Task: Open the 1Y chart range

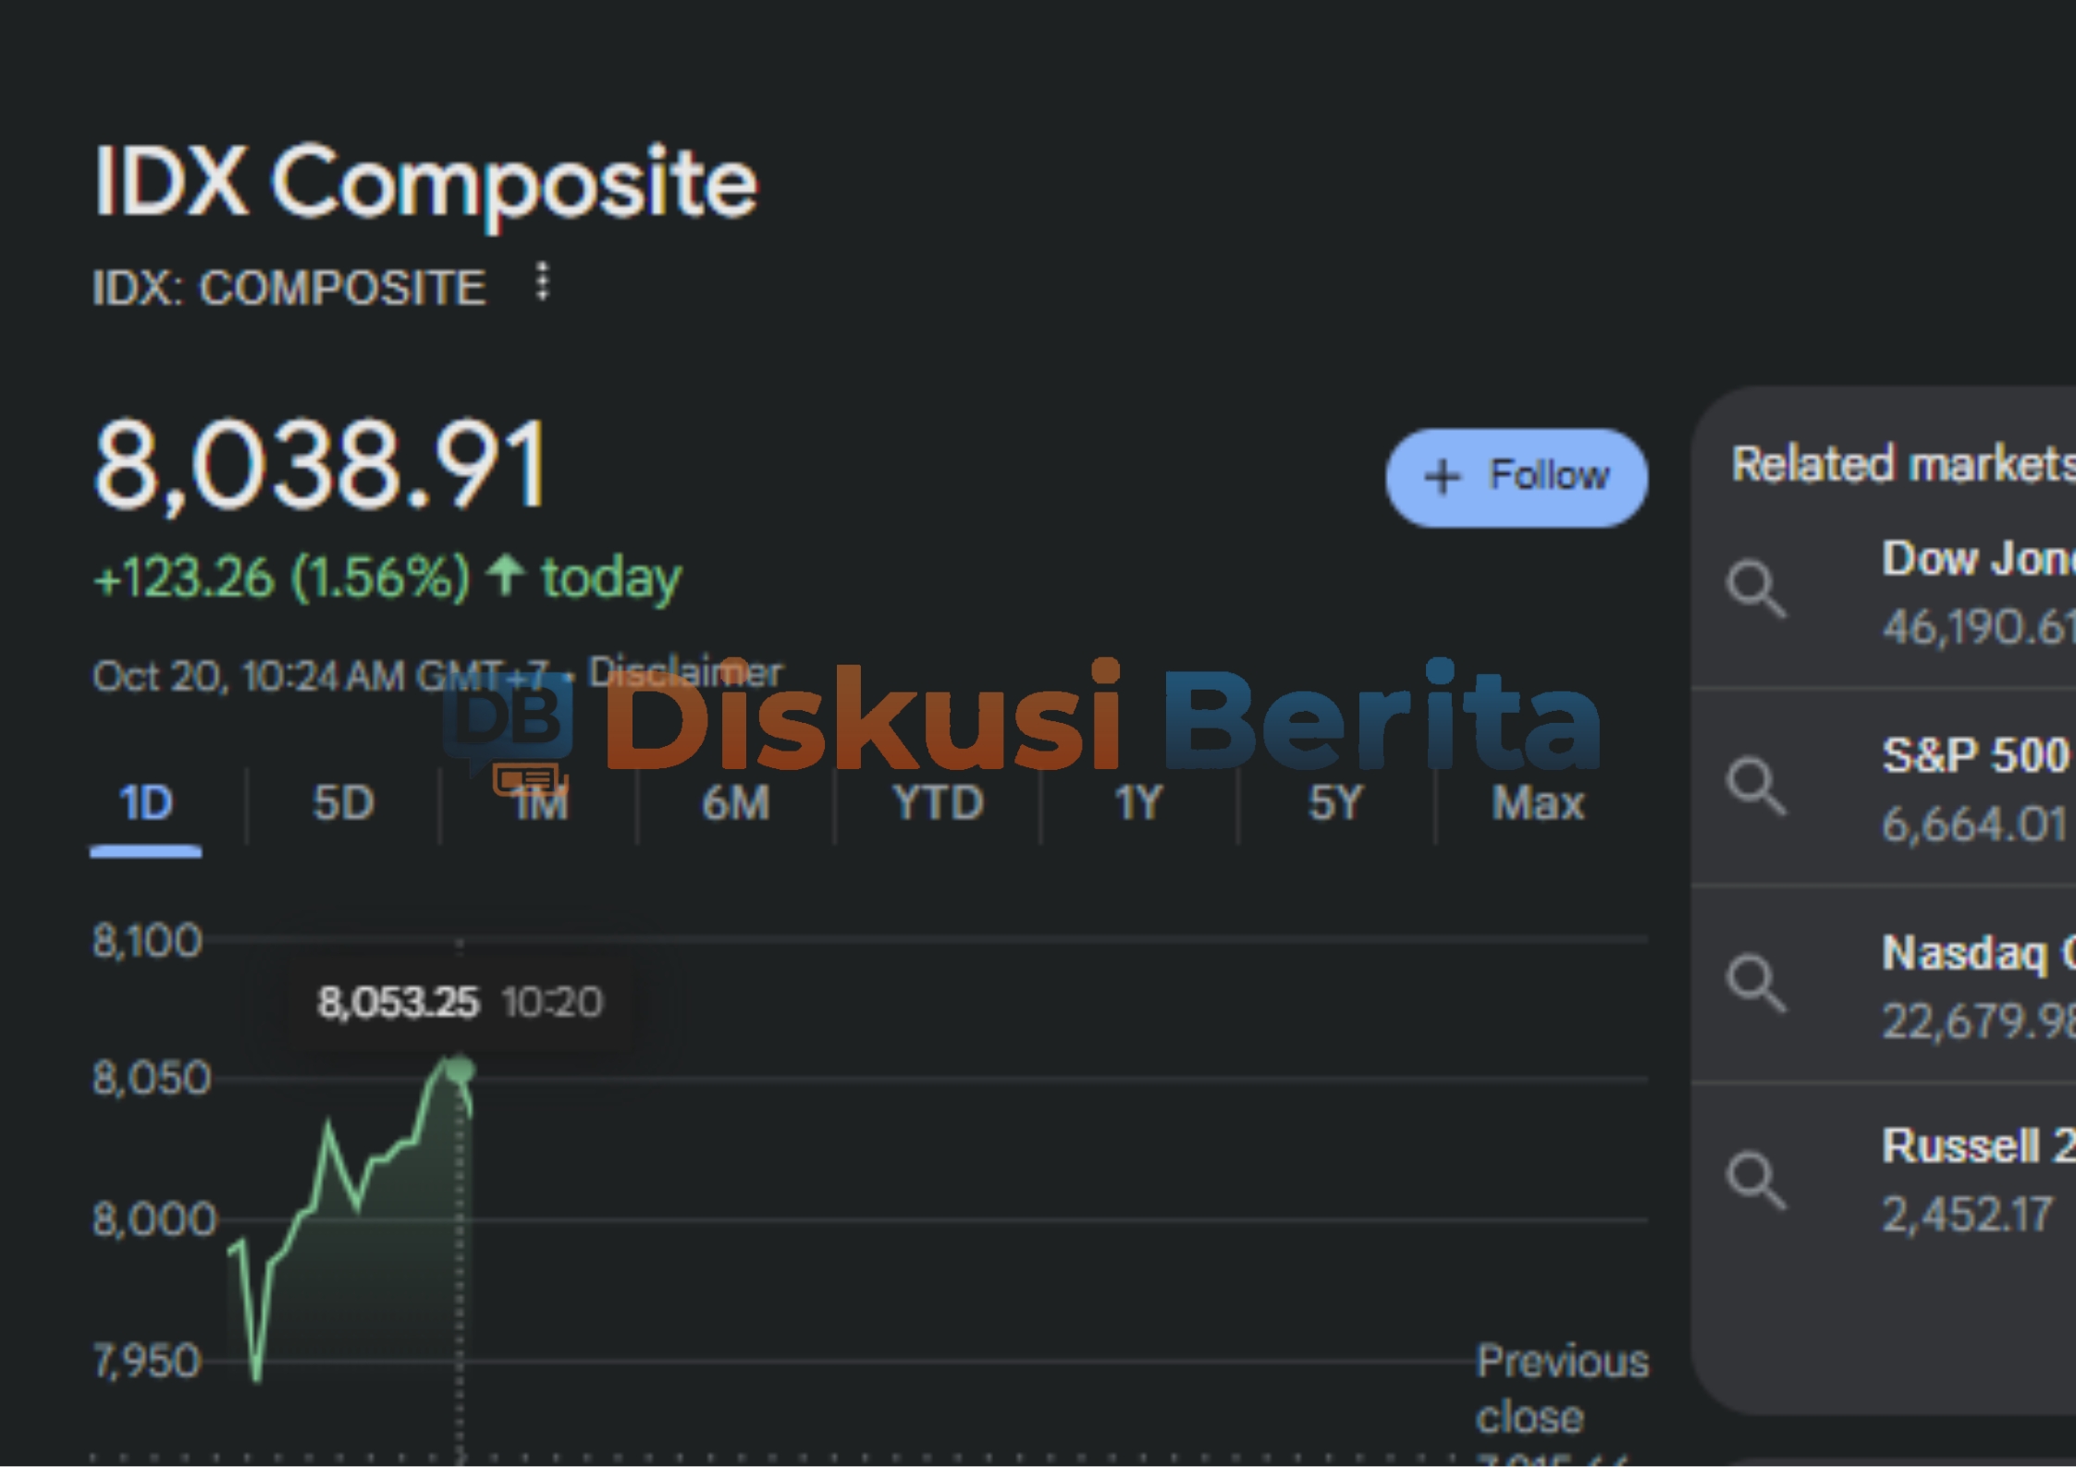Action: tap(1137, 802)
